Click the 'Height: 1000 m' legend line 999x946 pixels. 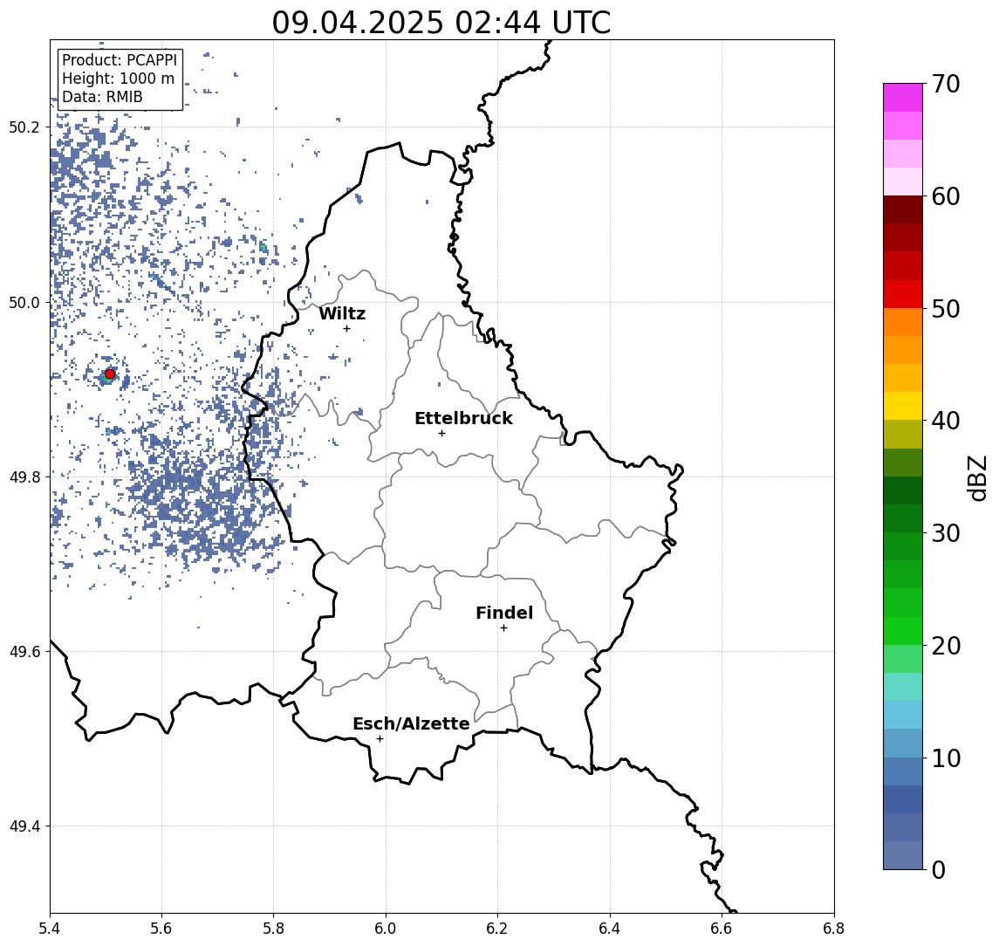(x=118, y=79)
